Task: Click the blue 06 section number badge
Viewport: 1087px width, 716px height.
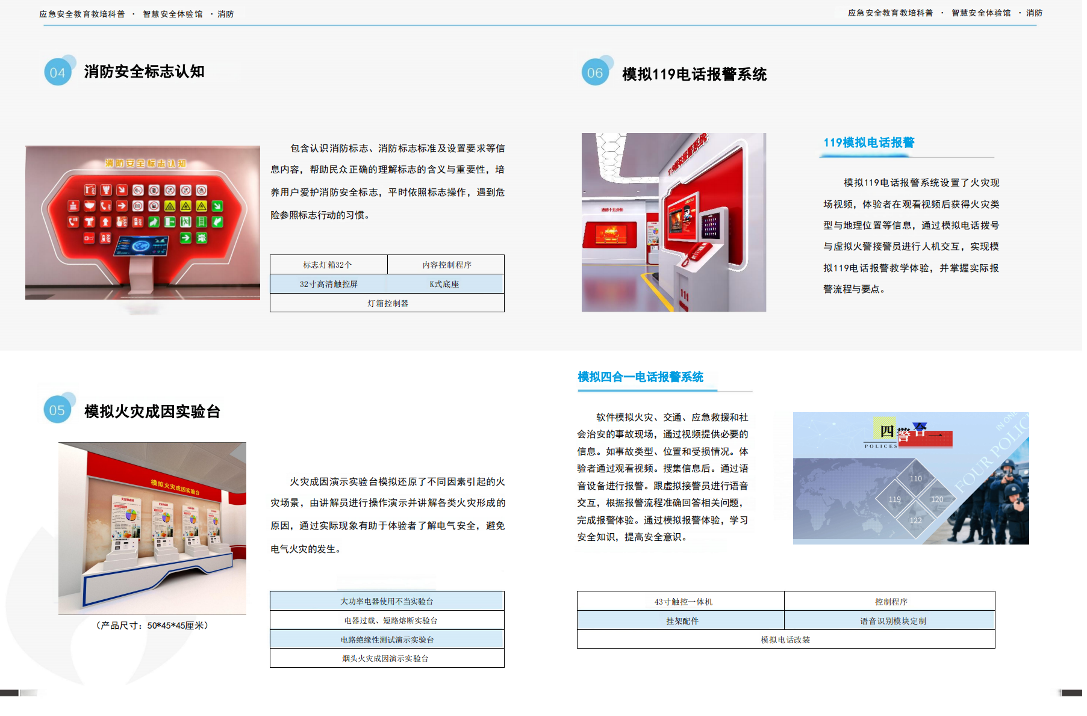Action: pyautogui.click(x=595, y=73)
